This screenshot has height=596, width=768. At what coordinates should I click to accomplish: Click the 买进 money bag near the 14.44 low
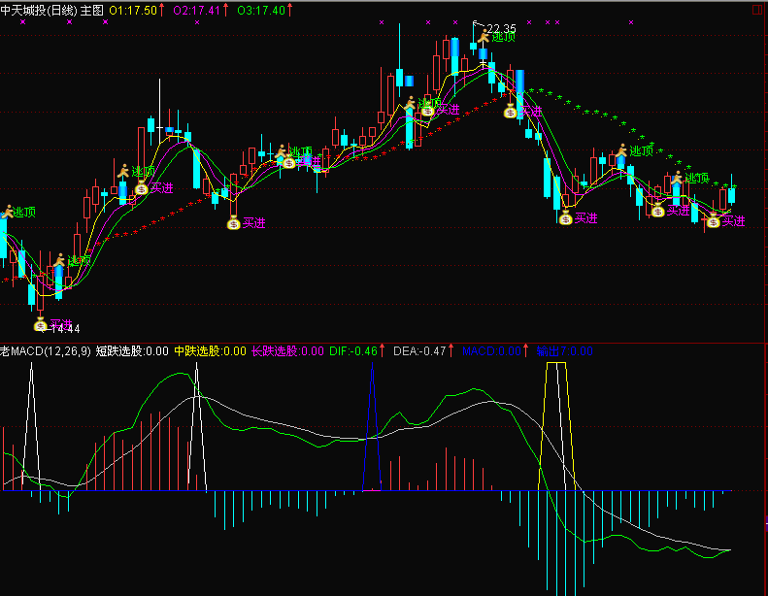pyautogui.click(x=41, y=323)
